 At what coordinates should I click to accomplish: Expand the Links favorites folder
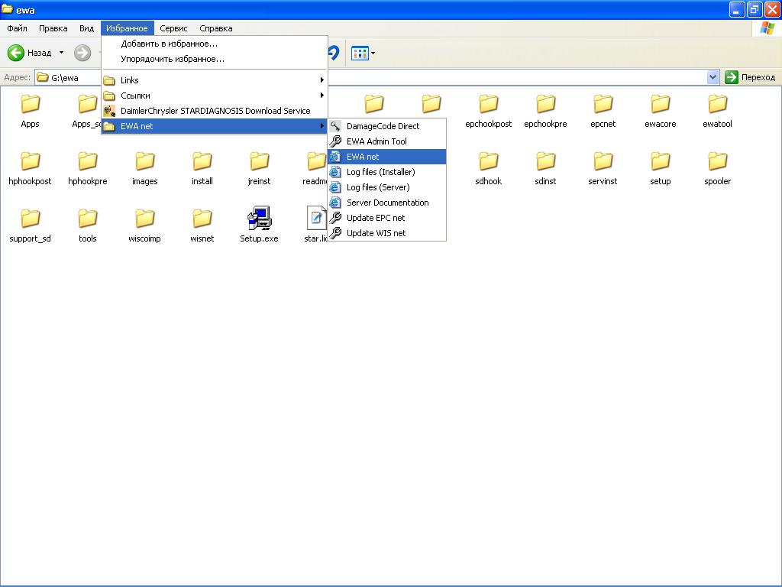tap(215, 79)
